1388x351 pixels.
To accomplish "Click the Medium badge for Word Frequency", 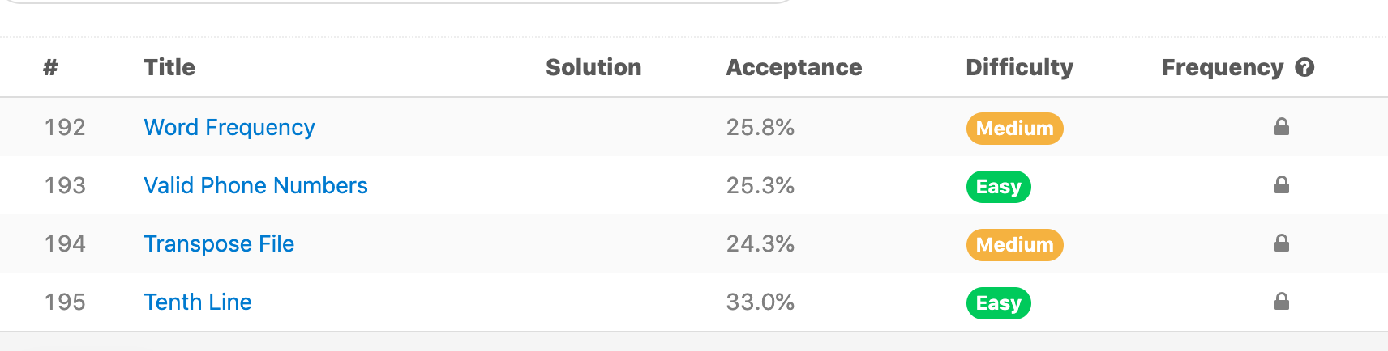I will coord(1014,129).
